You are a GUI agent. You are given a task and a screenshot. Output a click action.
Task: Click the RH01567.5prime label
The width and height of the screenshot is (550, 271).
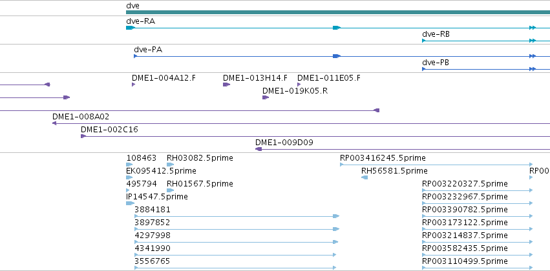[x=200, y=184]
